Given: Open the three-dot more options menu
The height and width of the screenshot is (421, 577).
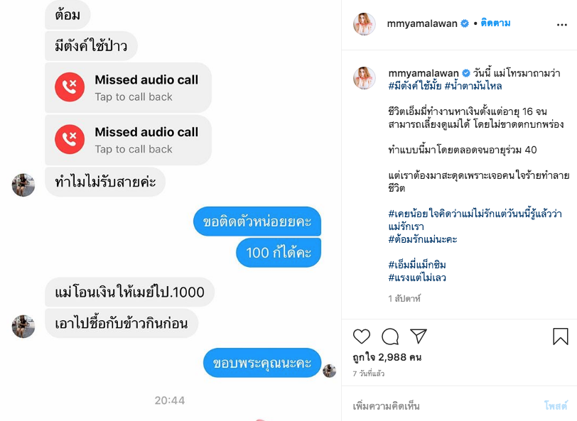Looking at the screenshot, I should tap(562, 25).
